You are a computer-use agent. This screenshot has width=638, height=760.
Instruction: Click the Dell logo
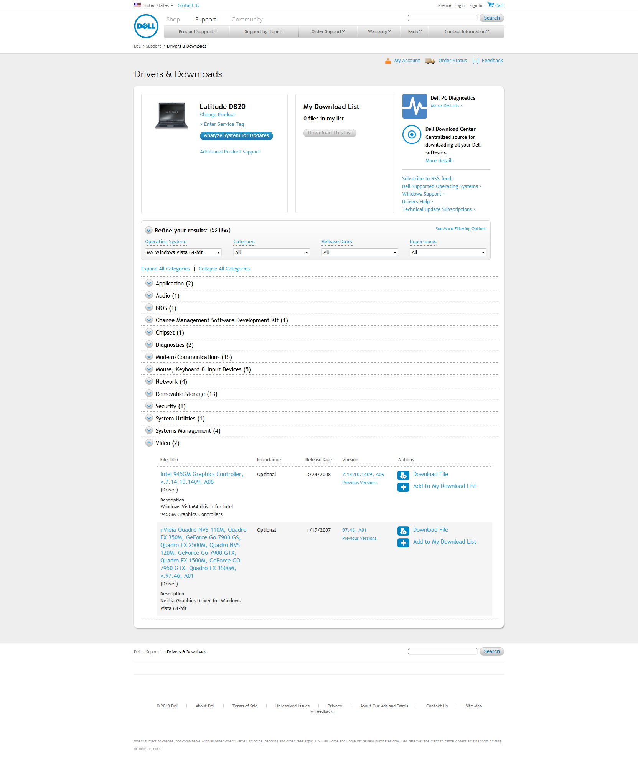[x=146, y=26]
